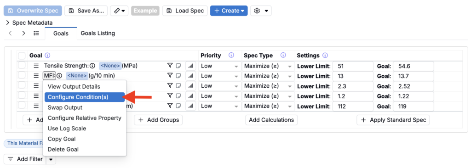Check the MFI row checkbox
Image resolution: width=471 pixels, height=168 pixels.
tap(22, 75)
